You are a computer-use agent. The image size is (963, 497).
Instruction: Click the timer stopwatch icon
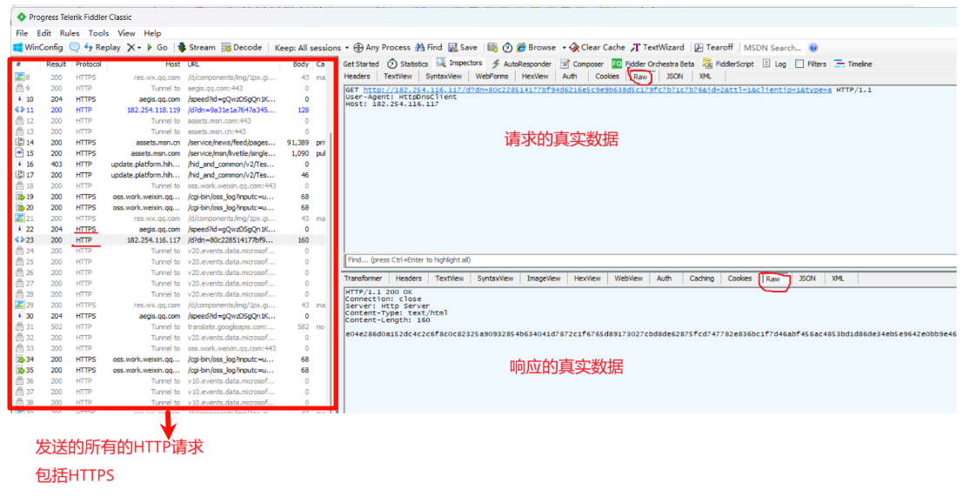(507, 47)
